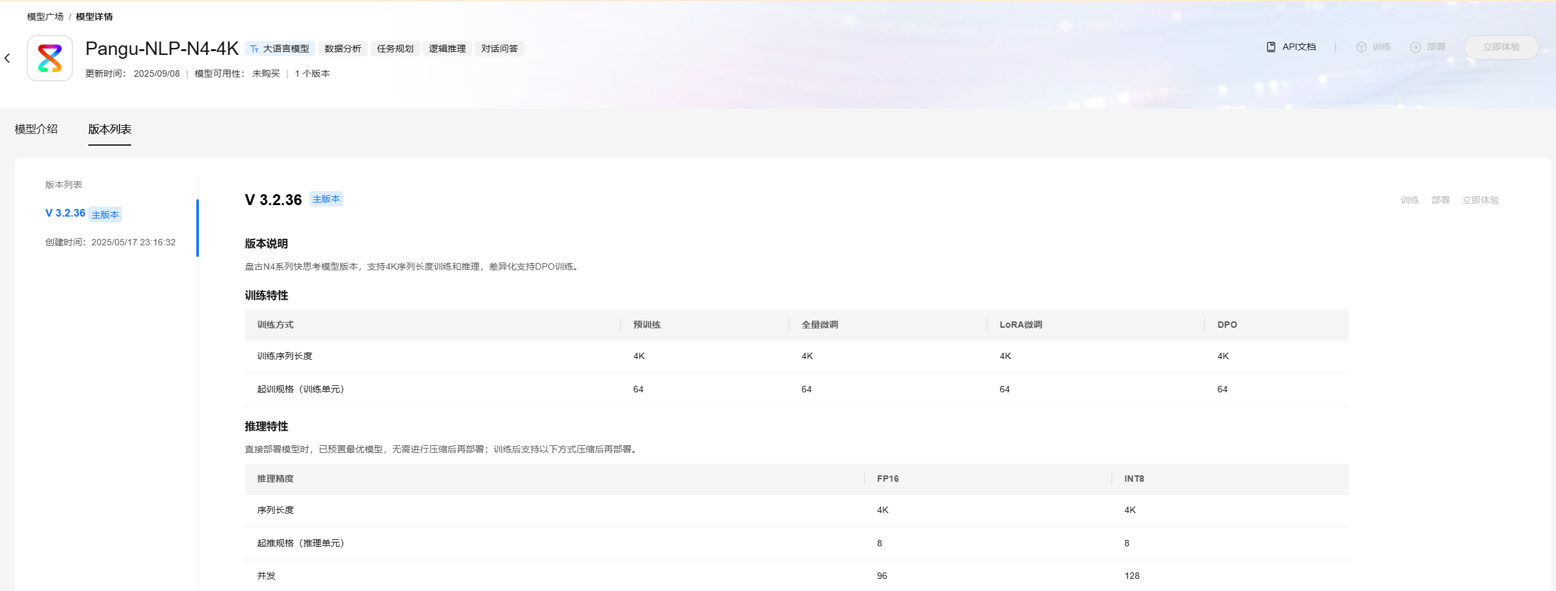The width and height of the screenshot is (1556, 591).
Task: Click the large V 3.2.36 heading in the detail panel
Action: tap(274, 200)
